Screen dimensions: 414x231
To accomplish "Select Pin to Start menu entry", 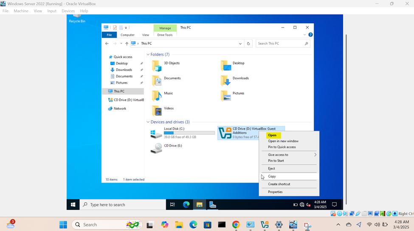I will tap(276, 161).
